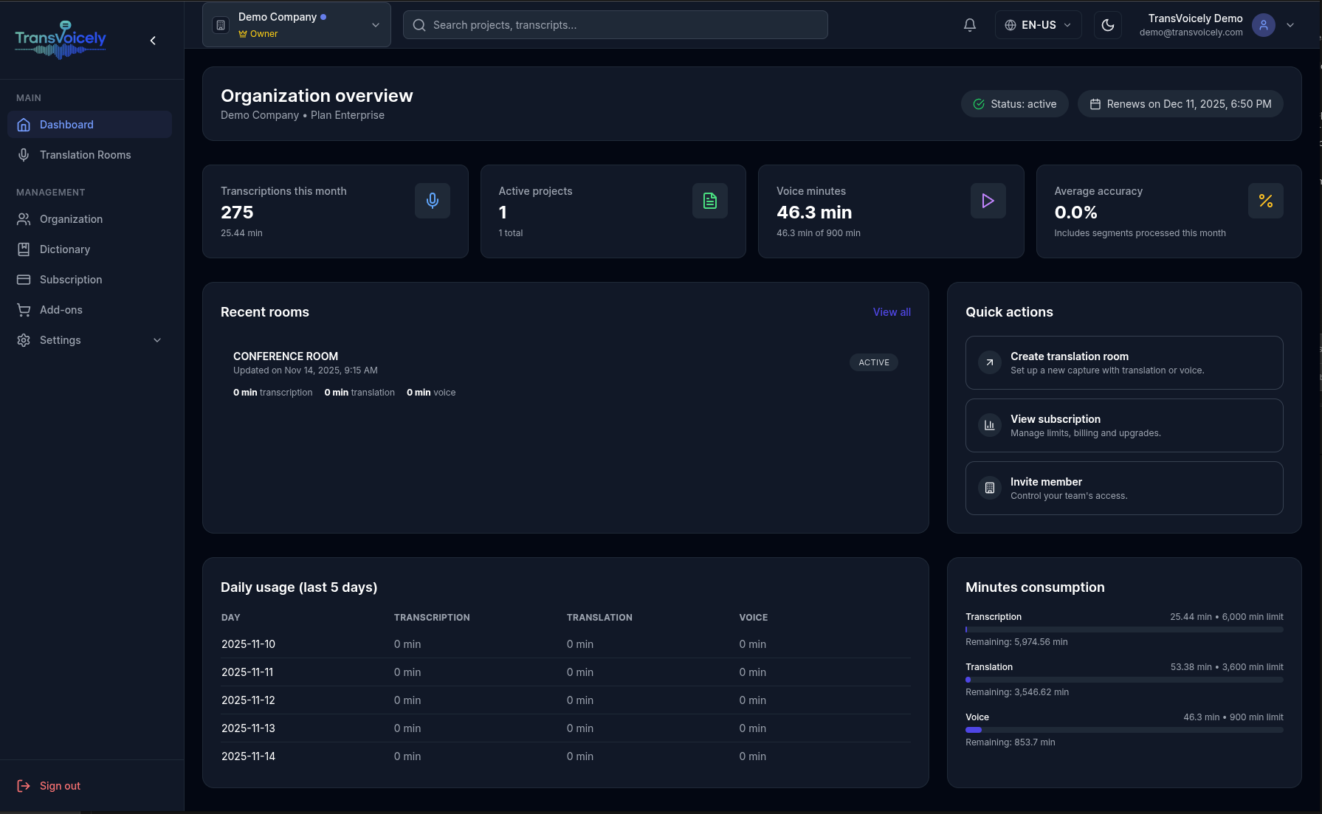Open the Dictionary page
Image resolution: width=1322 pixels, height=814 pixels.
pyautogui.click(x=89, y=249)
